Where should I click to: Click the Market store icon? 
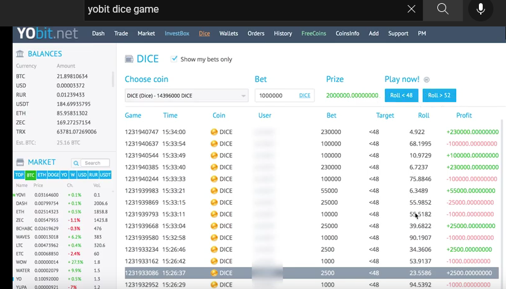click(x=20, y=162)
